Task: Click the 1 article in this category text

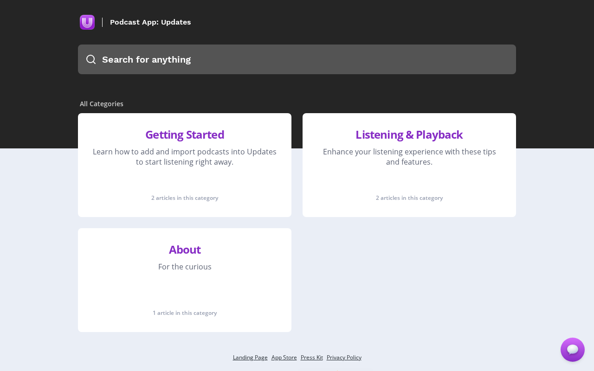Action: coord(185,313)
